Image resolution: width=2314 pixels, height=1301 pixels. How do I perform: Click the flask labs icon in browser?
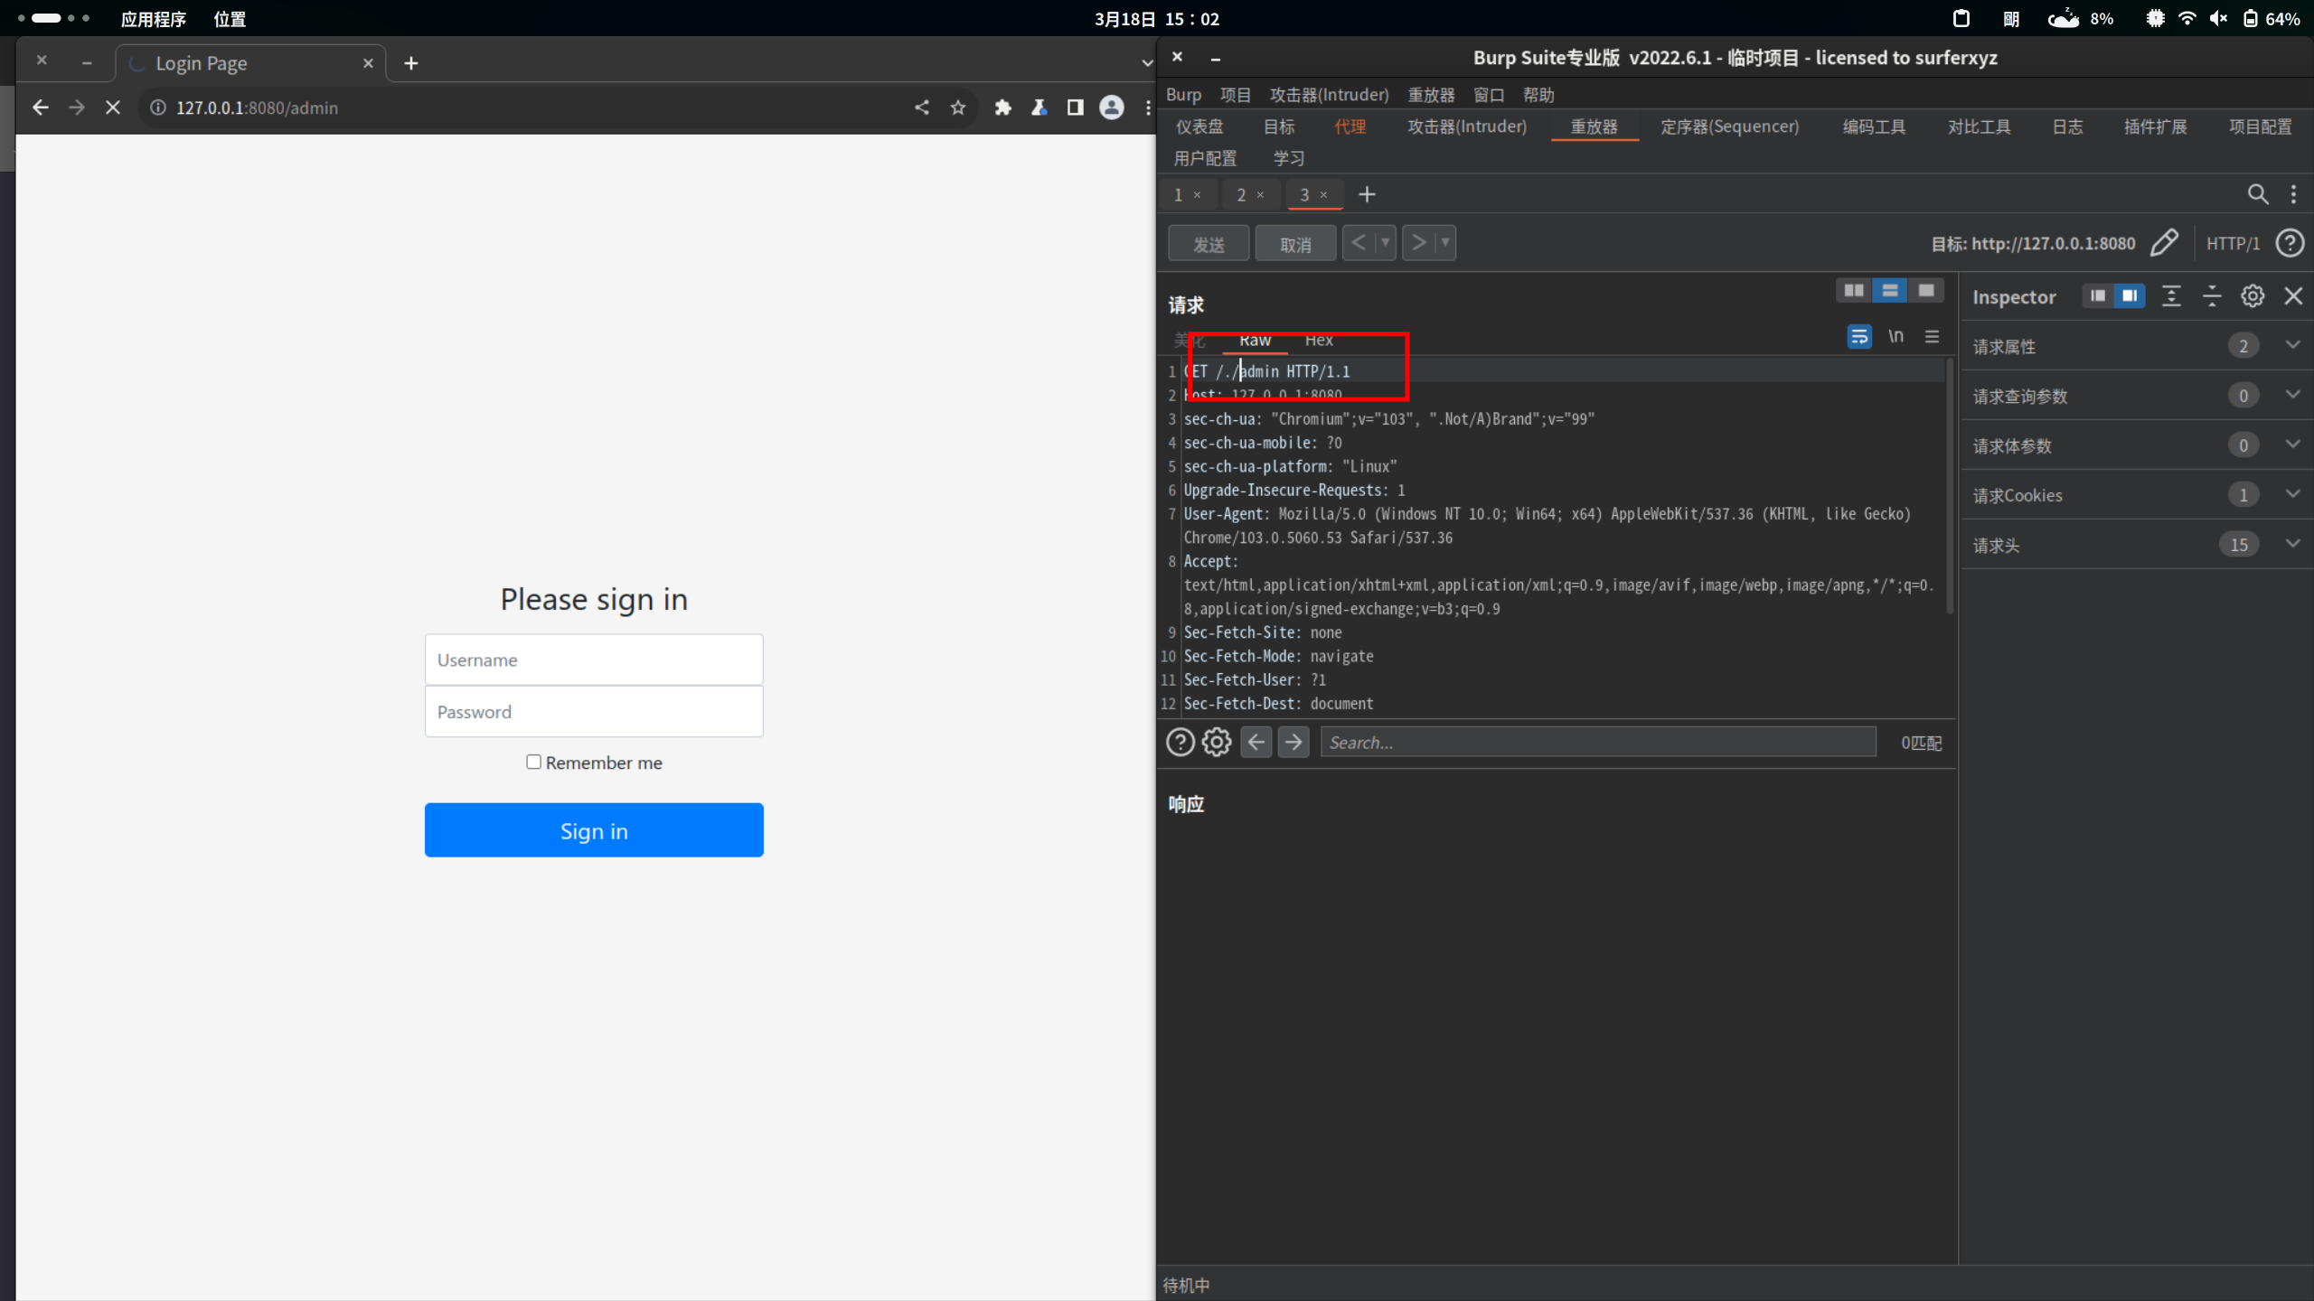[1039, 108]
